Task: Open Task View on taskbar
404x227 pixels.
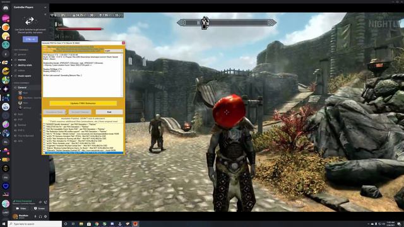Action: (73, 224)
